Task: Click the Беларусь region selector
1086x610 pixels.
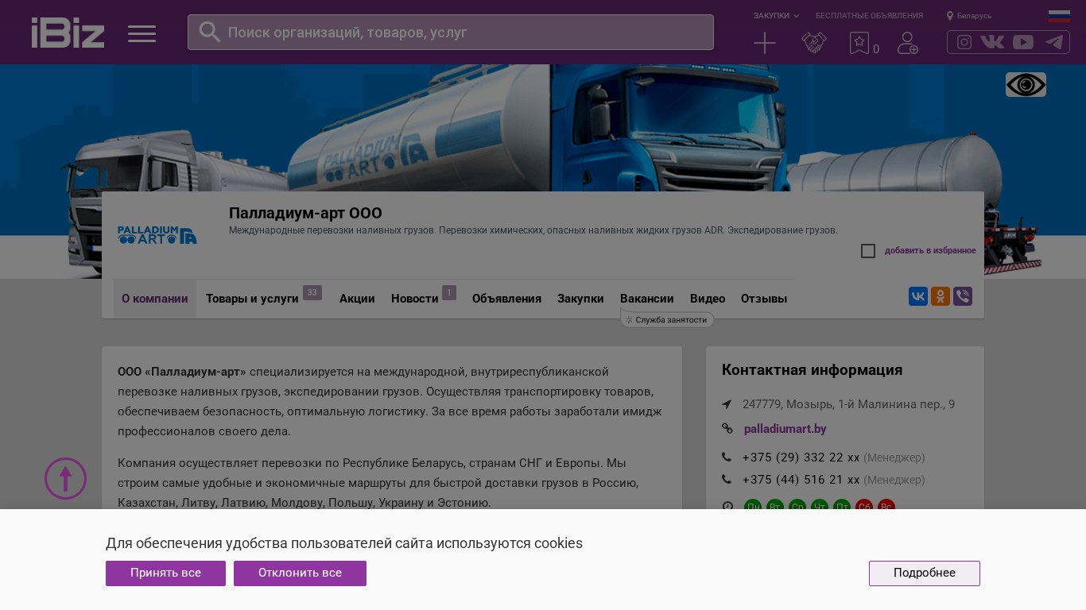Action: pos(974,16)
